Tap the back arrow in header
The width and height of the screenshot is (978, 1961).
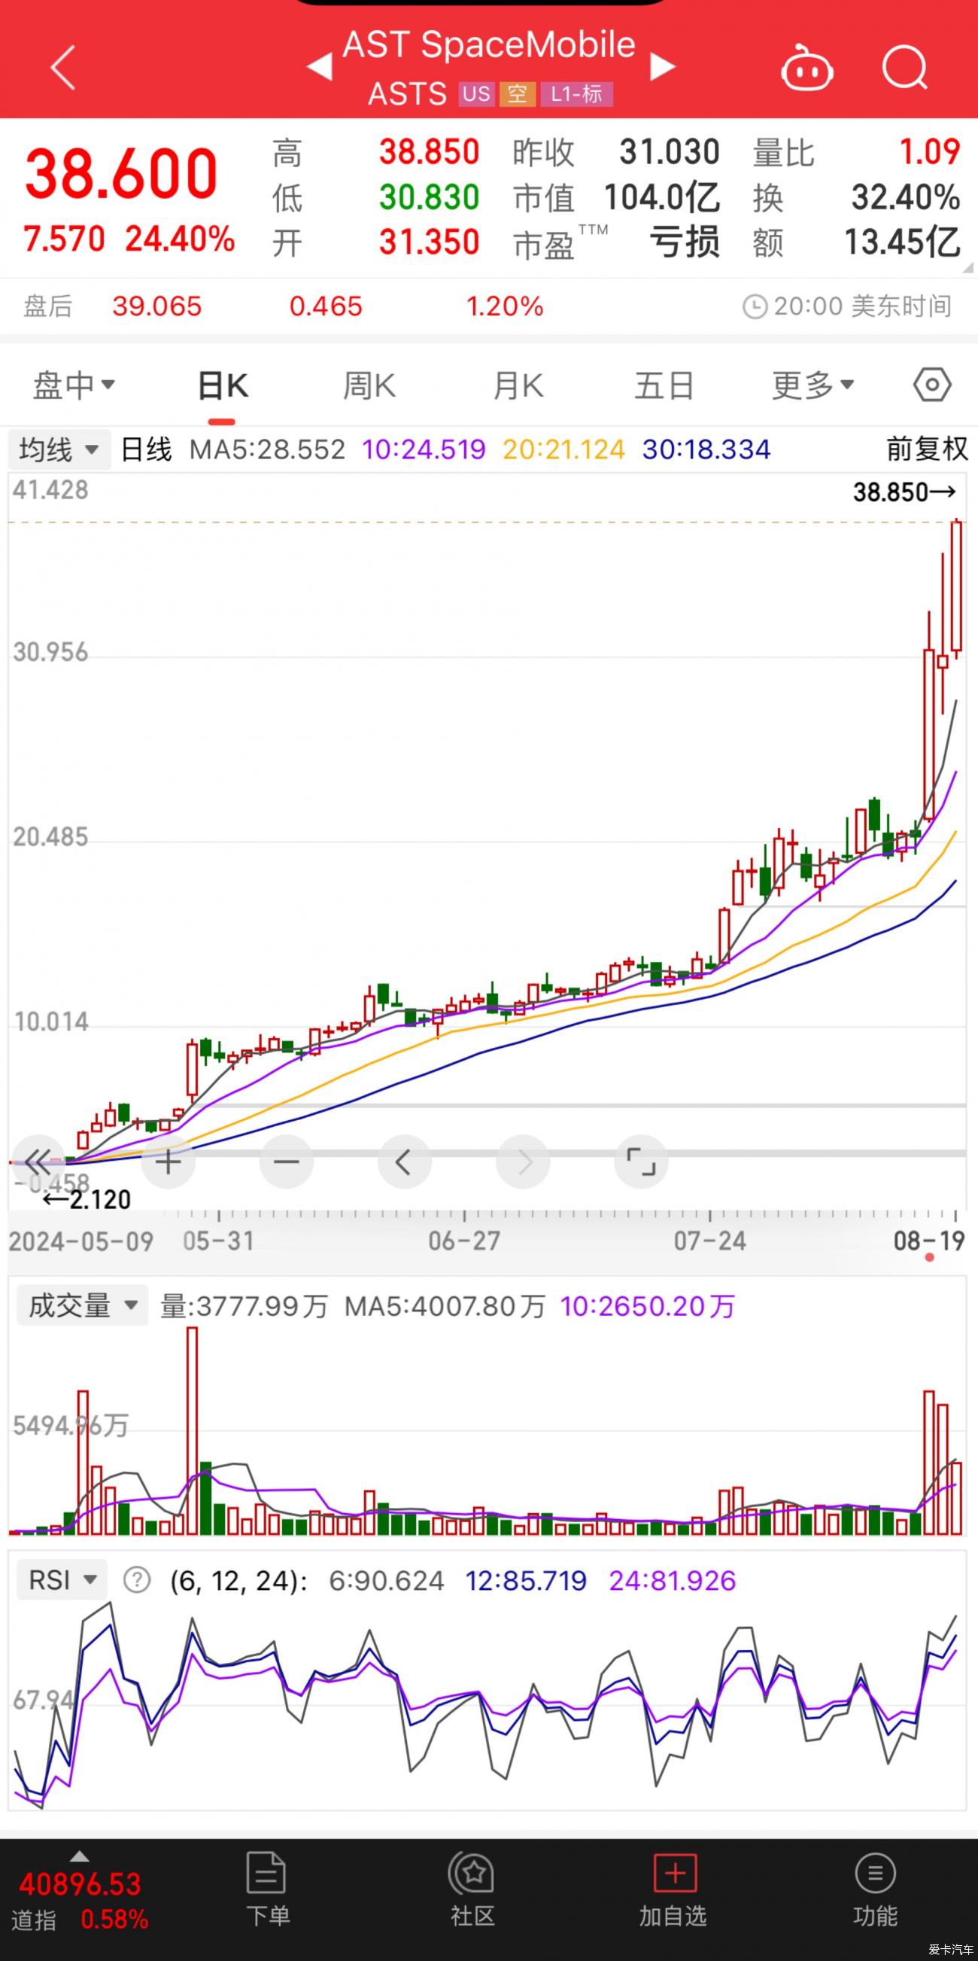click(64, 67)
